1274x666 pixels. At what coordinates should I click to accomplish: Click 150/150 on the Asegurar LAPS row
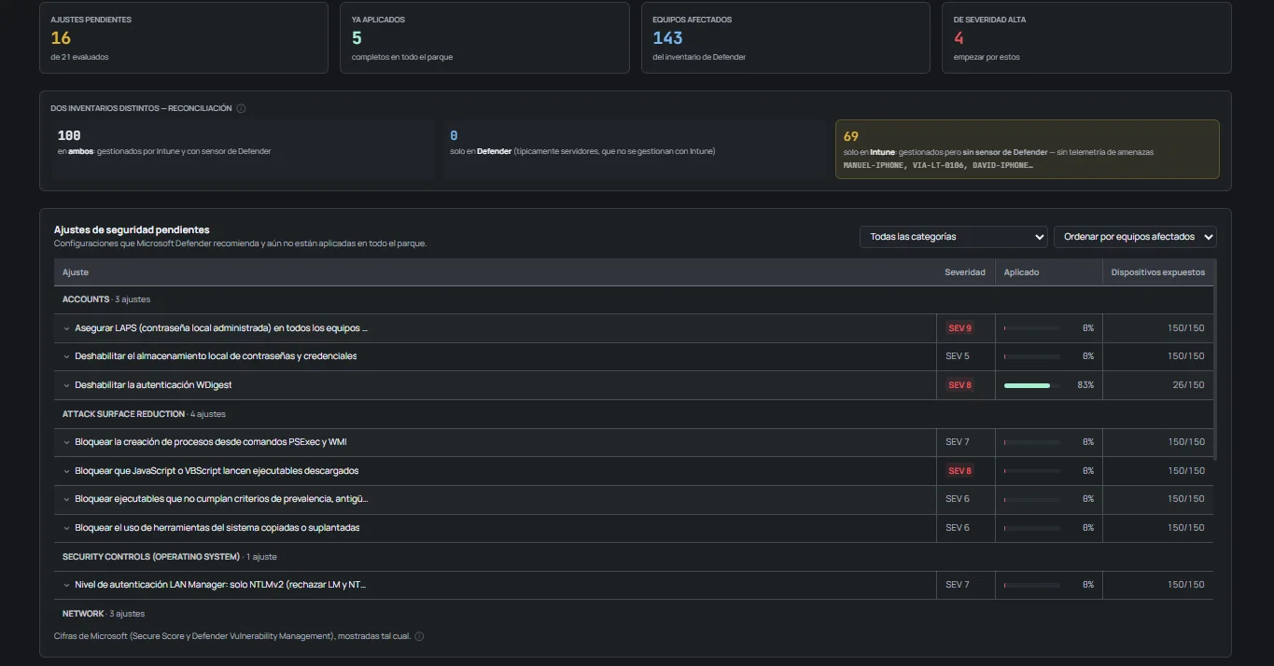[1186, 328]
